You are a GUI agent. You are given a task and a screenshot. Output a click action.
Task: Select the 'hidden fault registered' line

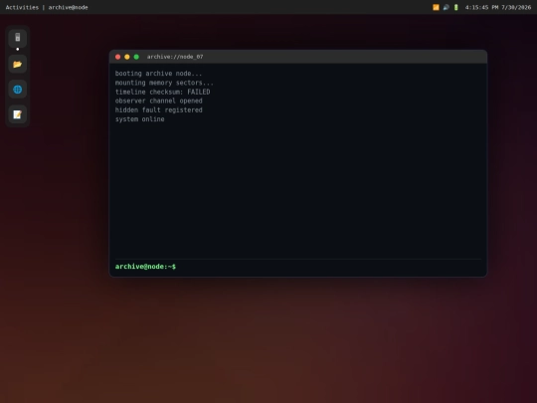coord(158,110)
